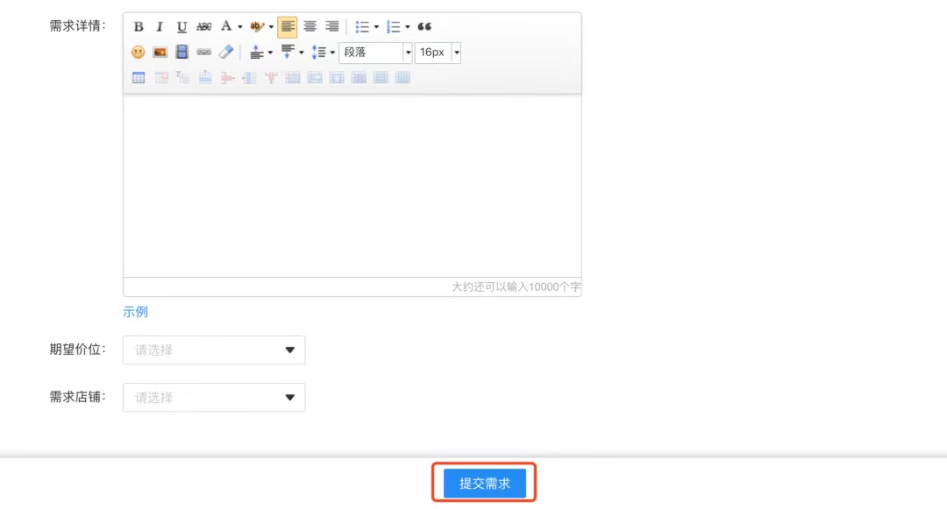Viewport: 947px width, 509px height.
Task: Click the insert row table icon
Action: pyautogui.click(x=205, y=78)
